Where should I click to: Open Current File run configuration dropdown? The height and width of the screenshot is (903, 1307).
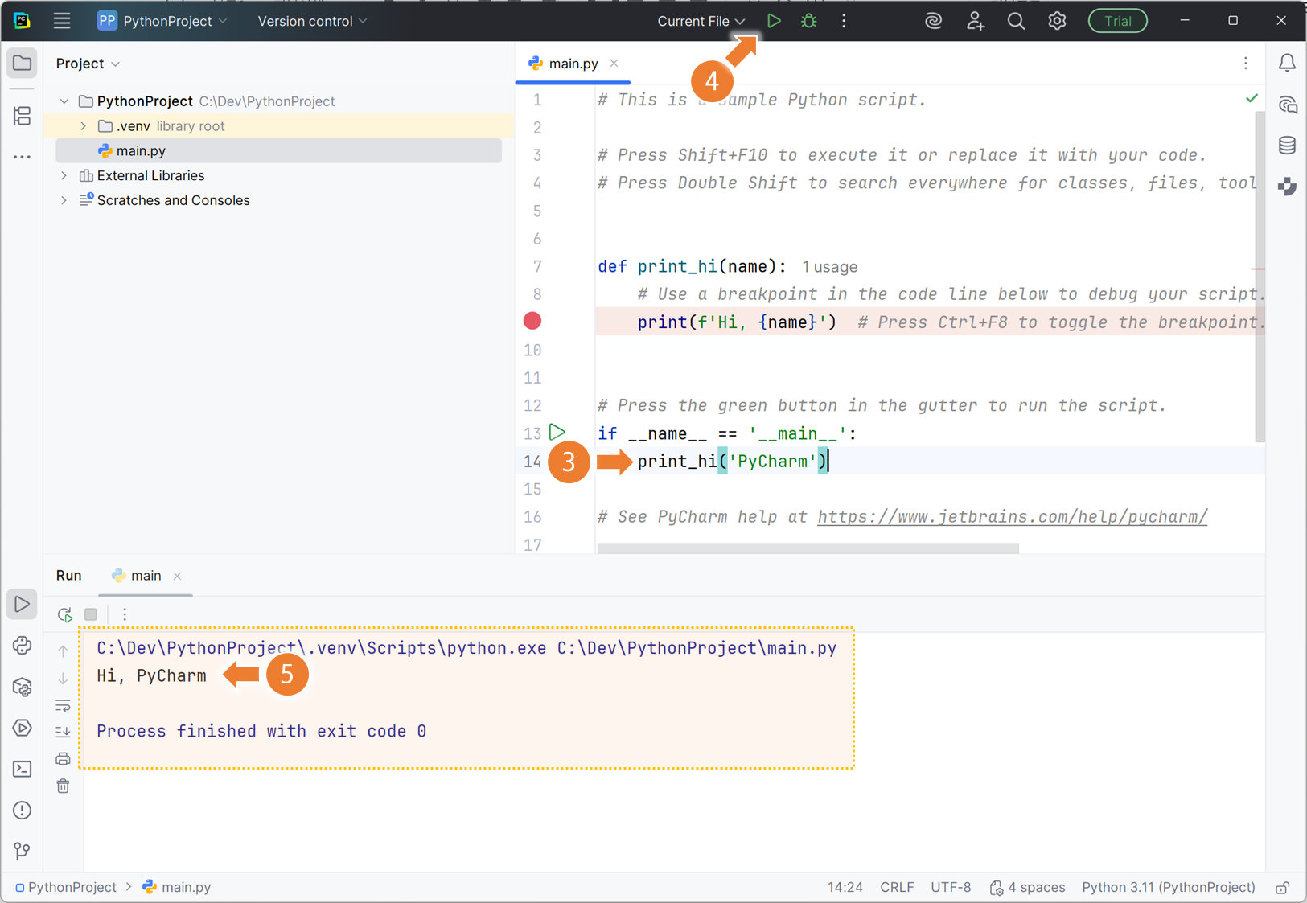pos(701,21)
